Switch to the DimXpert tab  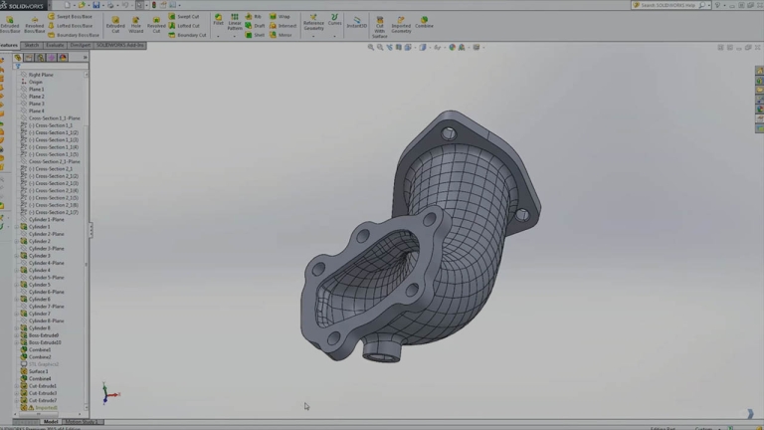coord(80,46)
